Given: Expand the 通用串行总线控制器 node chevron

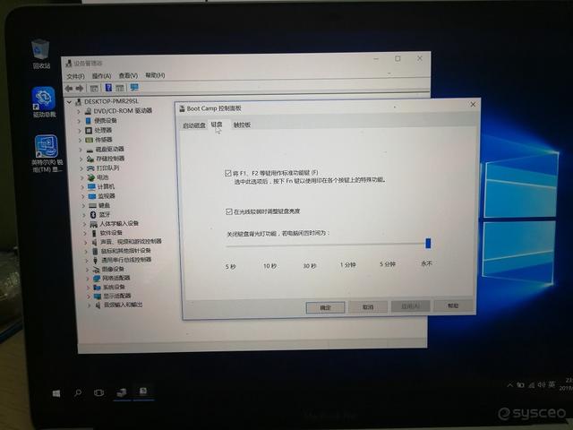Looking at the screenshot, I should [x=87, y=261].
